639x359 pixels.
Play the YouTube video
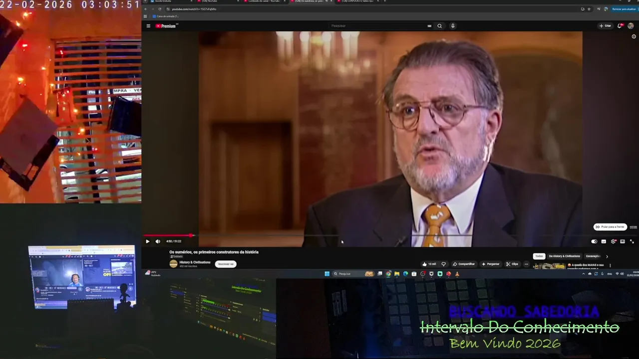pyautogui.click(x=147, y=241)
